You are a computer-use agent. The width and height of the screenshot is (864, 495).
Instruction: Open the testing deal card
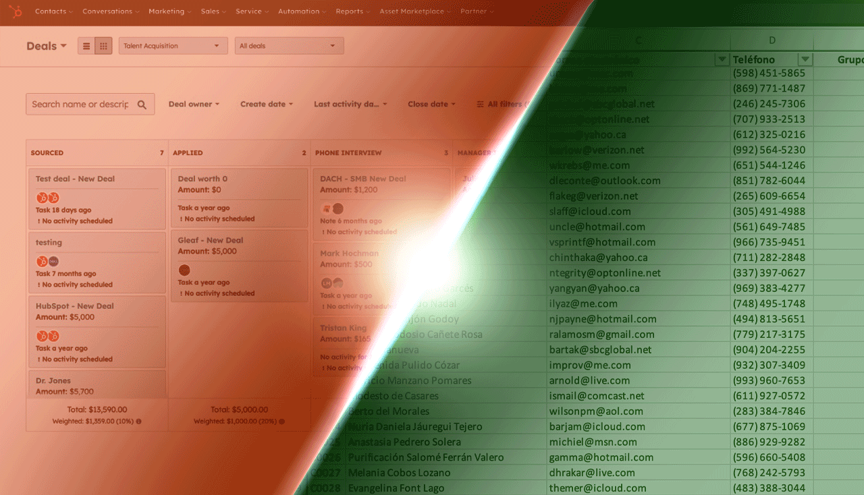click(97, 263)
